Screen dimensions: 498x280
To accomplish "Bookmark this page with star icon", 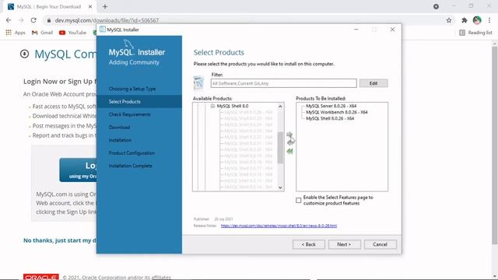I will 449,20.
